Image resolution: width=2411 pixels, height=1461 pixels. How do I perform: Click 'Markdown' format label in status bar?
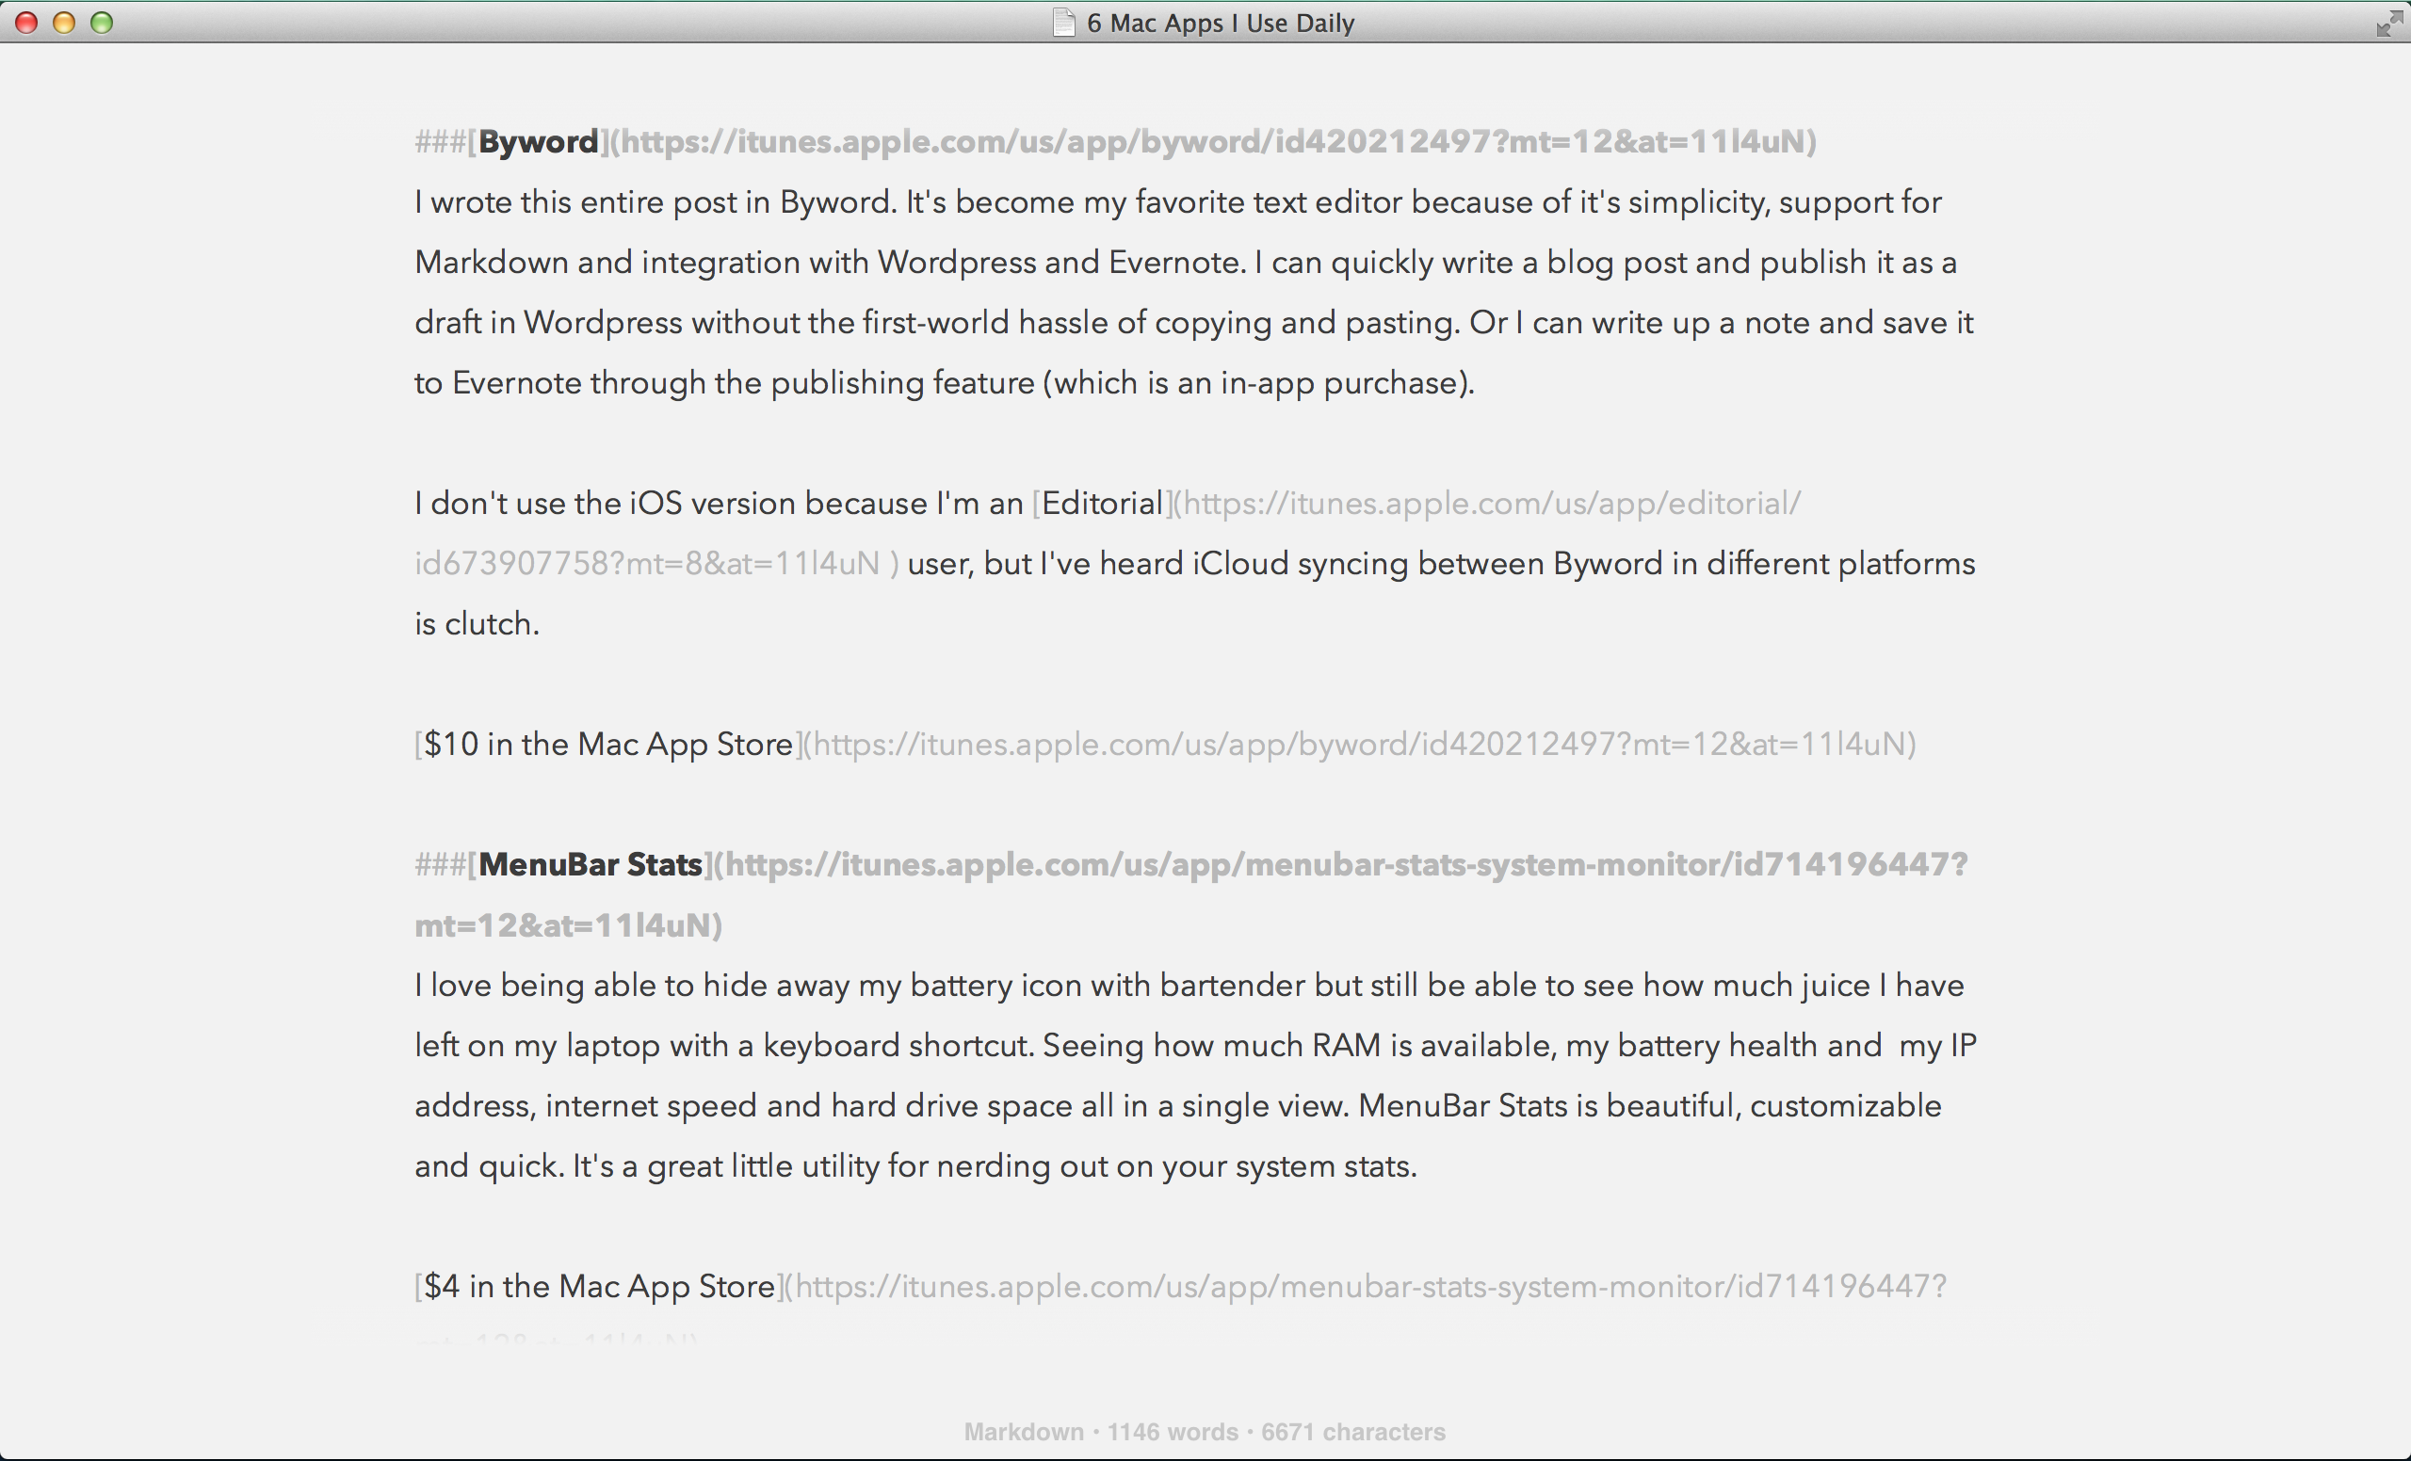[x=1024, y=1432]
